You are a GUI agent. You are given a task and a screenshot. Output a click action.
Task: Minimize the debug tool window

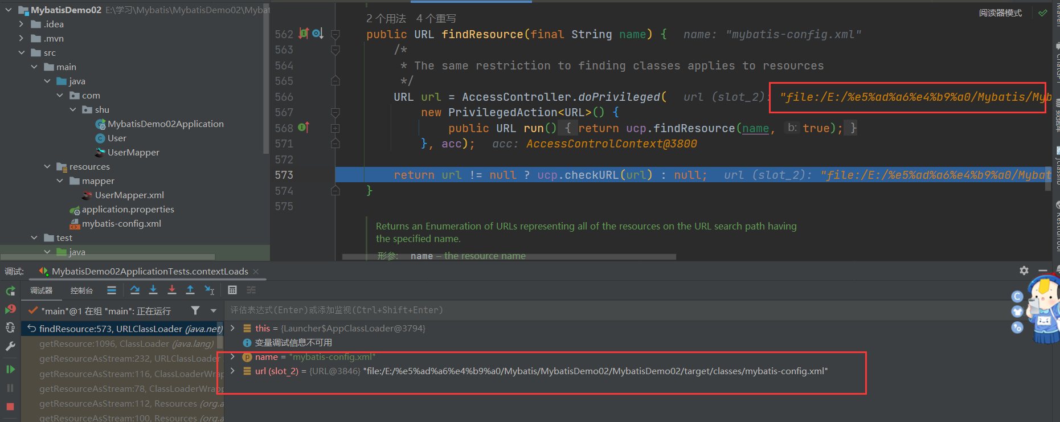coord(1043,271)
